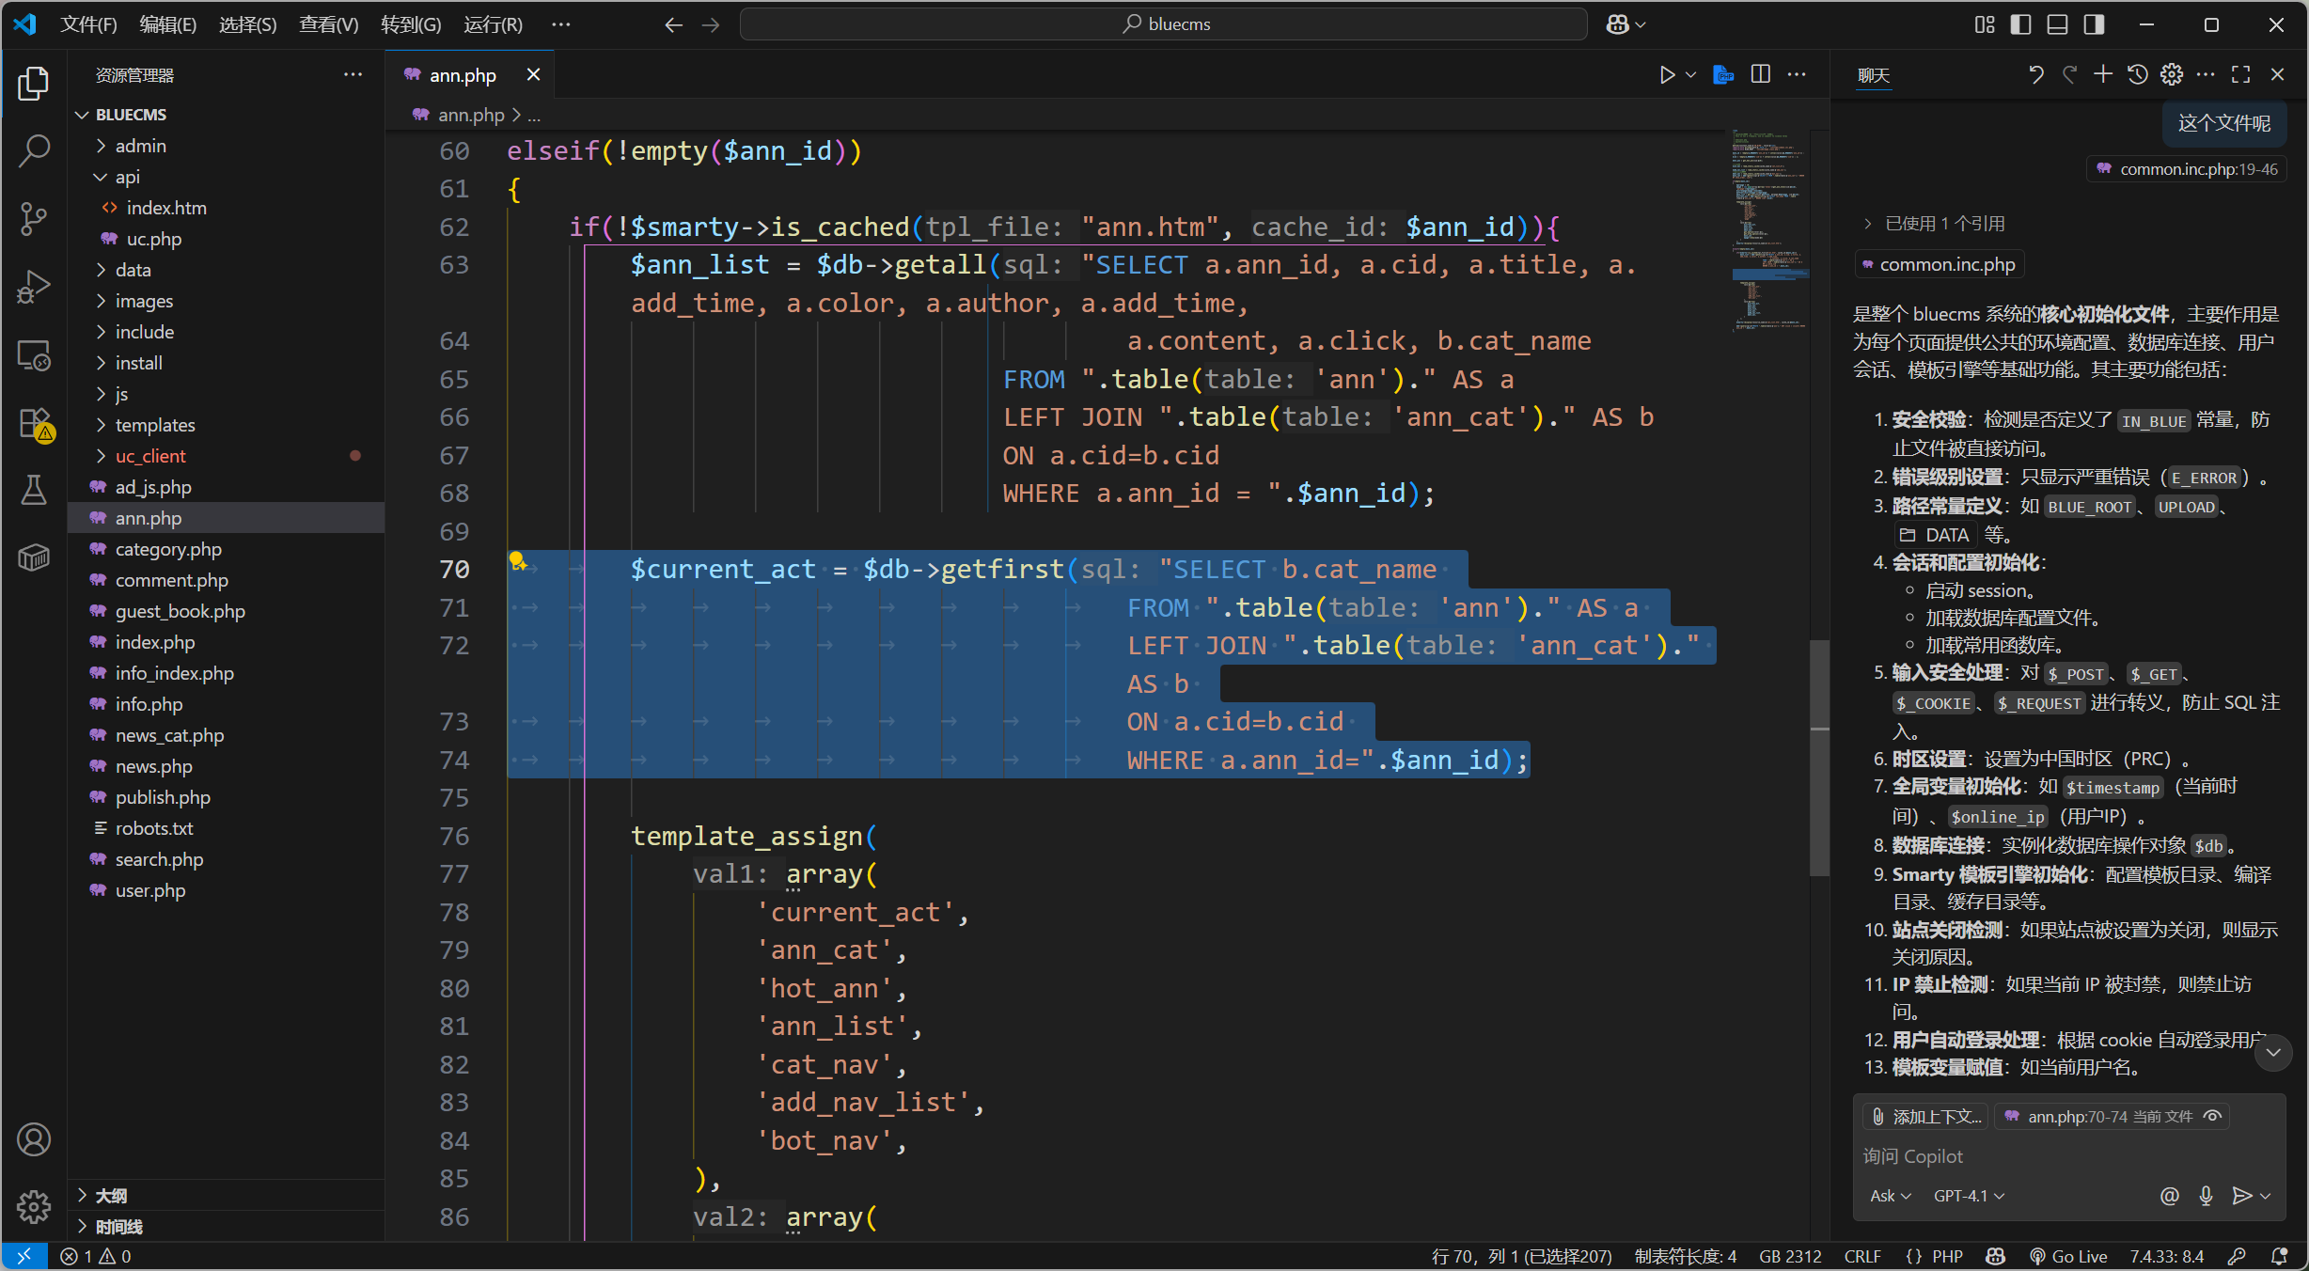Screen dimensions: 2309x1271
Task: Click Go Live in status bar
Action: tap(2068, 1256)
